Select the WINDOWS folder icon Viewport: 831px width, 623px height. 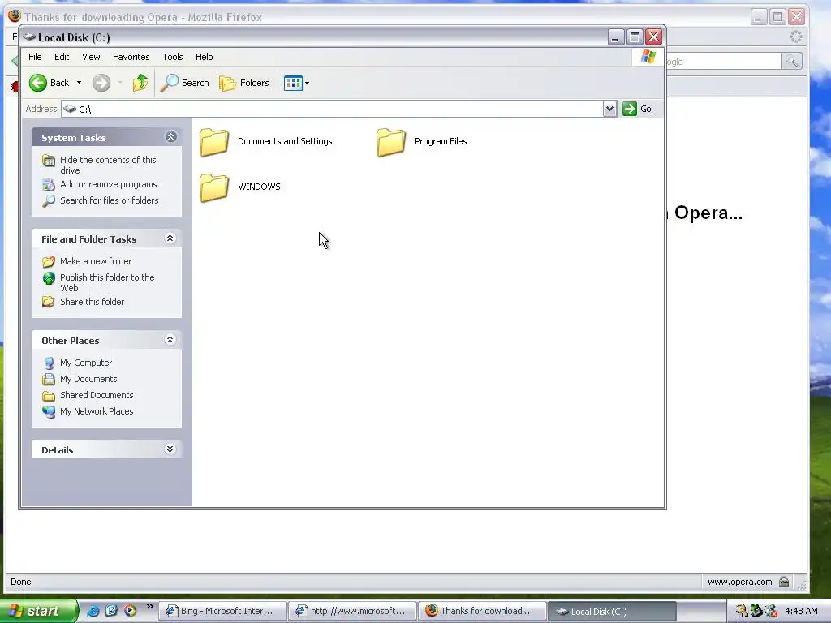click(214, 187)
